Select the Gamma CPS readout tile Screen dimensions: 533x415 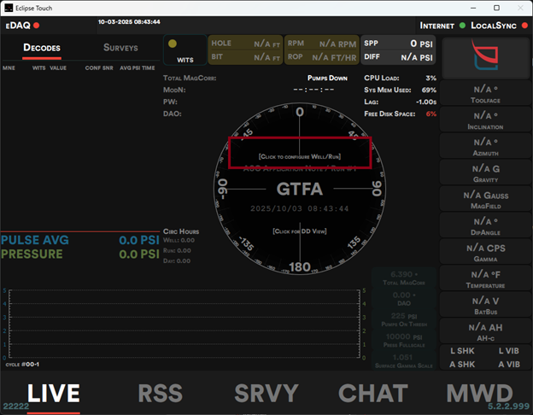click(x=485, y=252)
